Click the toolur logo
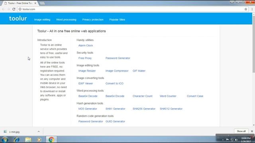 pos(18,19)
